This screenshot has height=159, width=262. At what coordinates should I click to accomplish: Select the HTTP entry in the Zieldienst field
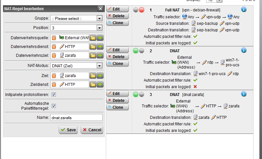[x=67, y=84]
